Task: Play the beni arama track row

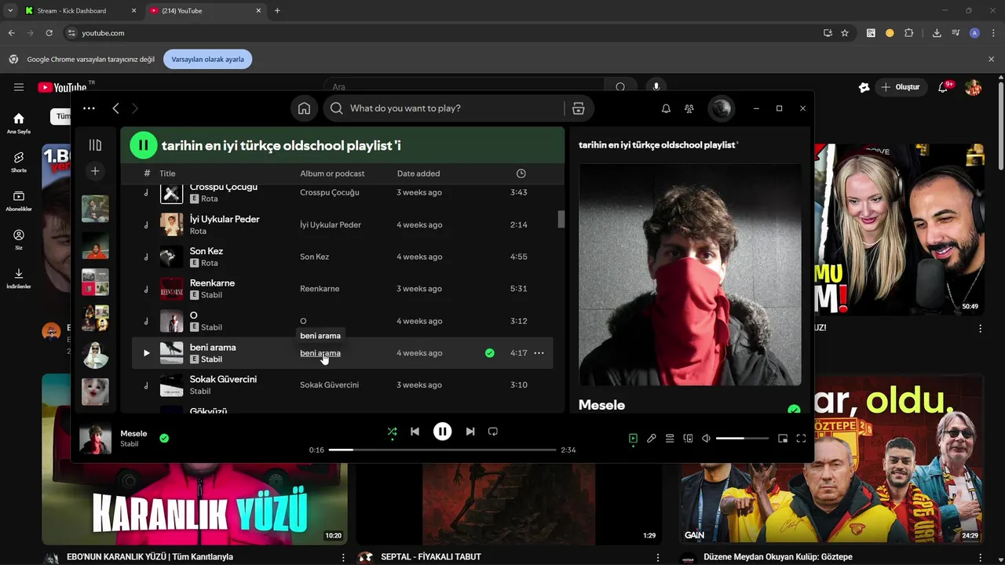Action: click(x=146, y=353)
